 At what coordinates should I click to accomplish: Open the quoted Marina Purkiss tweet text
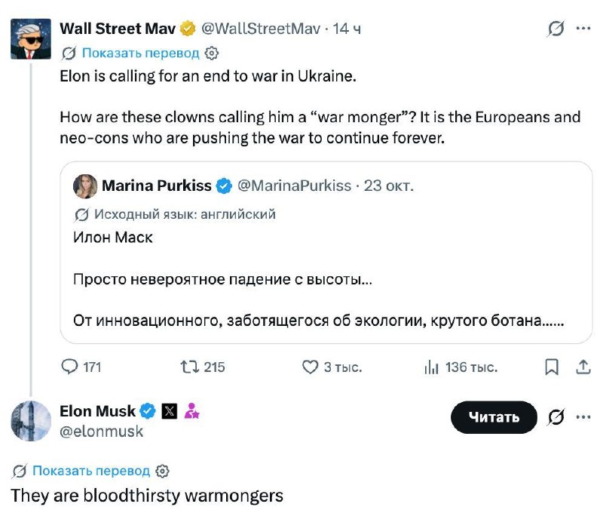(318, 279)
